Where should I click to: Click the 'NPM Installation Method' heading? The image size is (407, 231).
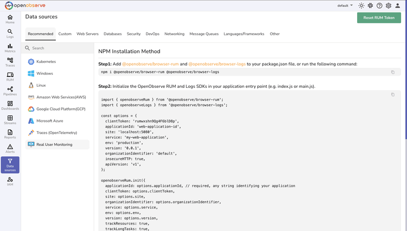(x=129, y=52)
